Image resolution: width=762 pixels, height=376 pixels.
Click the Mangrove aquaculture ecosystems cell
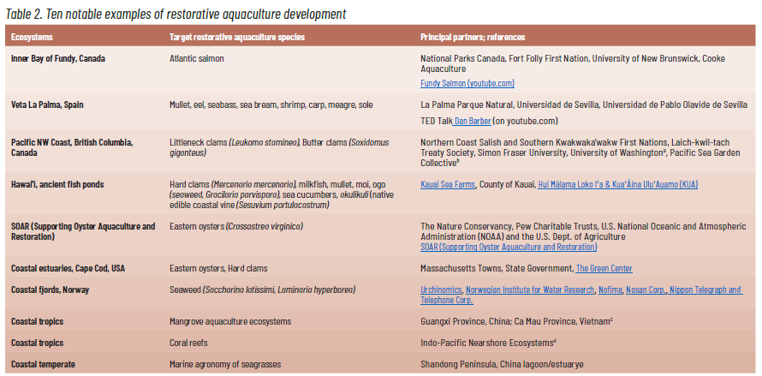[230, 321]
